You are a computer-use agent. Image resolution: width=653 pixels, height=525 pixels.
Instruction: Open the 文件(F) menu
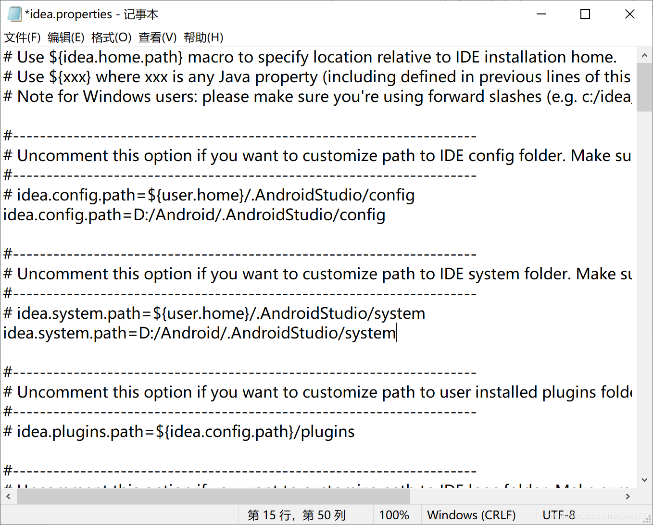coord(22,37)
